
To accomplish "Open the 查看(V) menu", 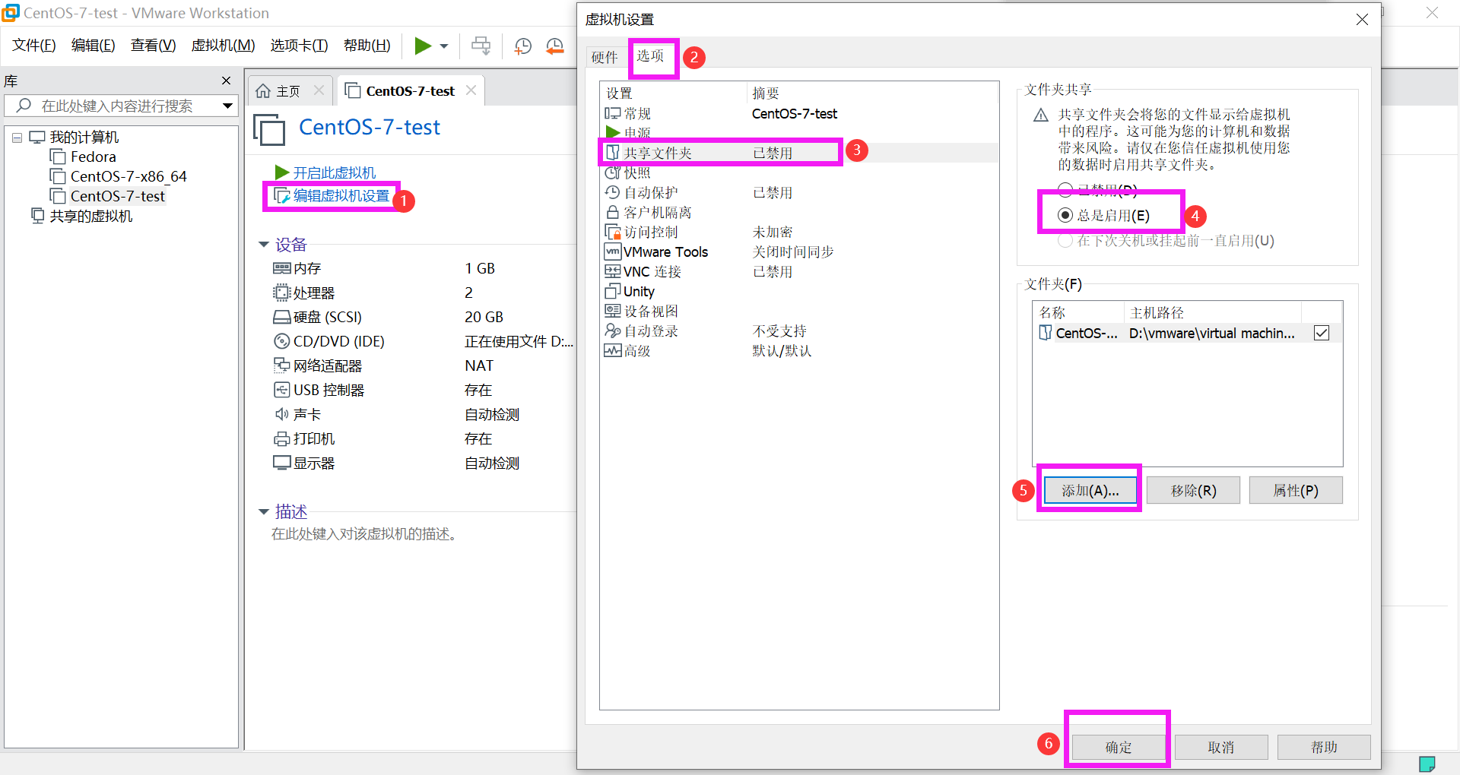I will (x=153, y=46).
